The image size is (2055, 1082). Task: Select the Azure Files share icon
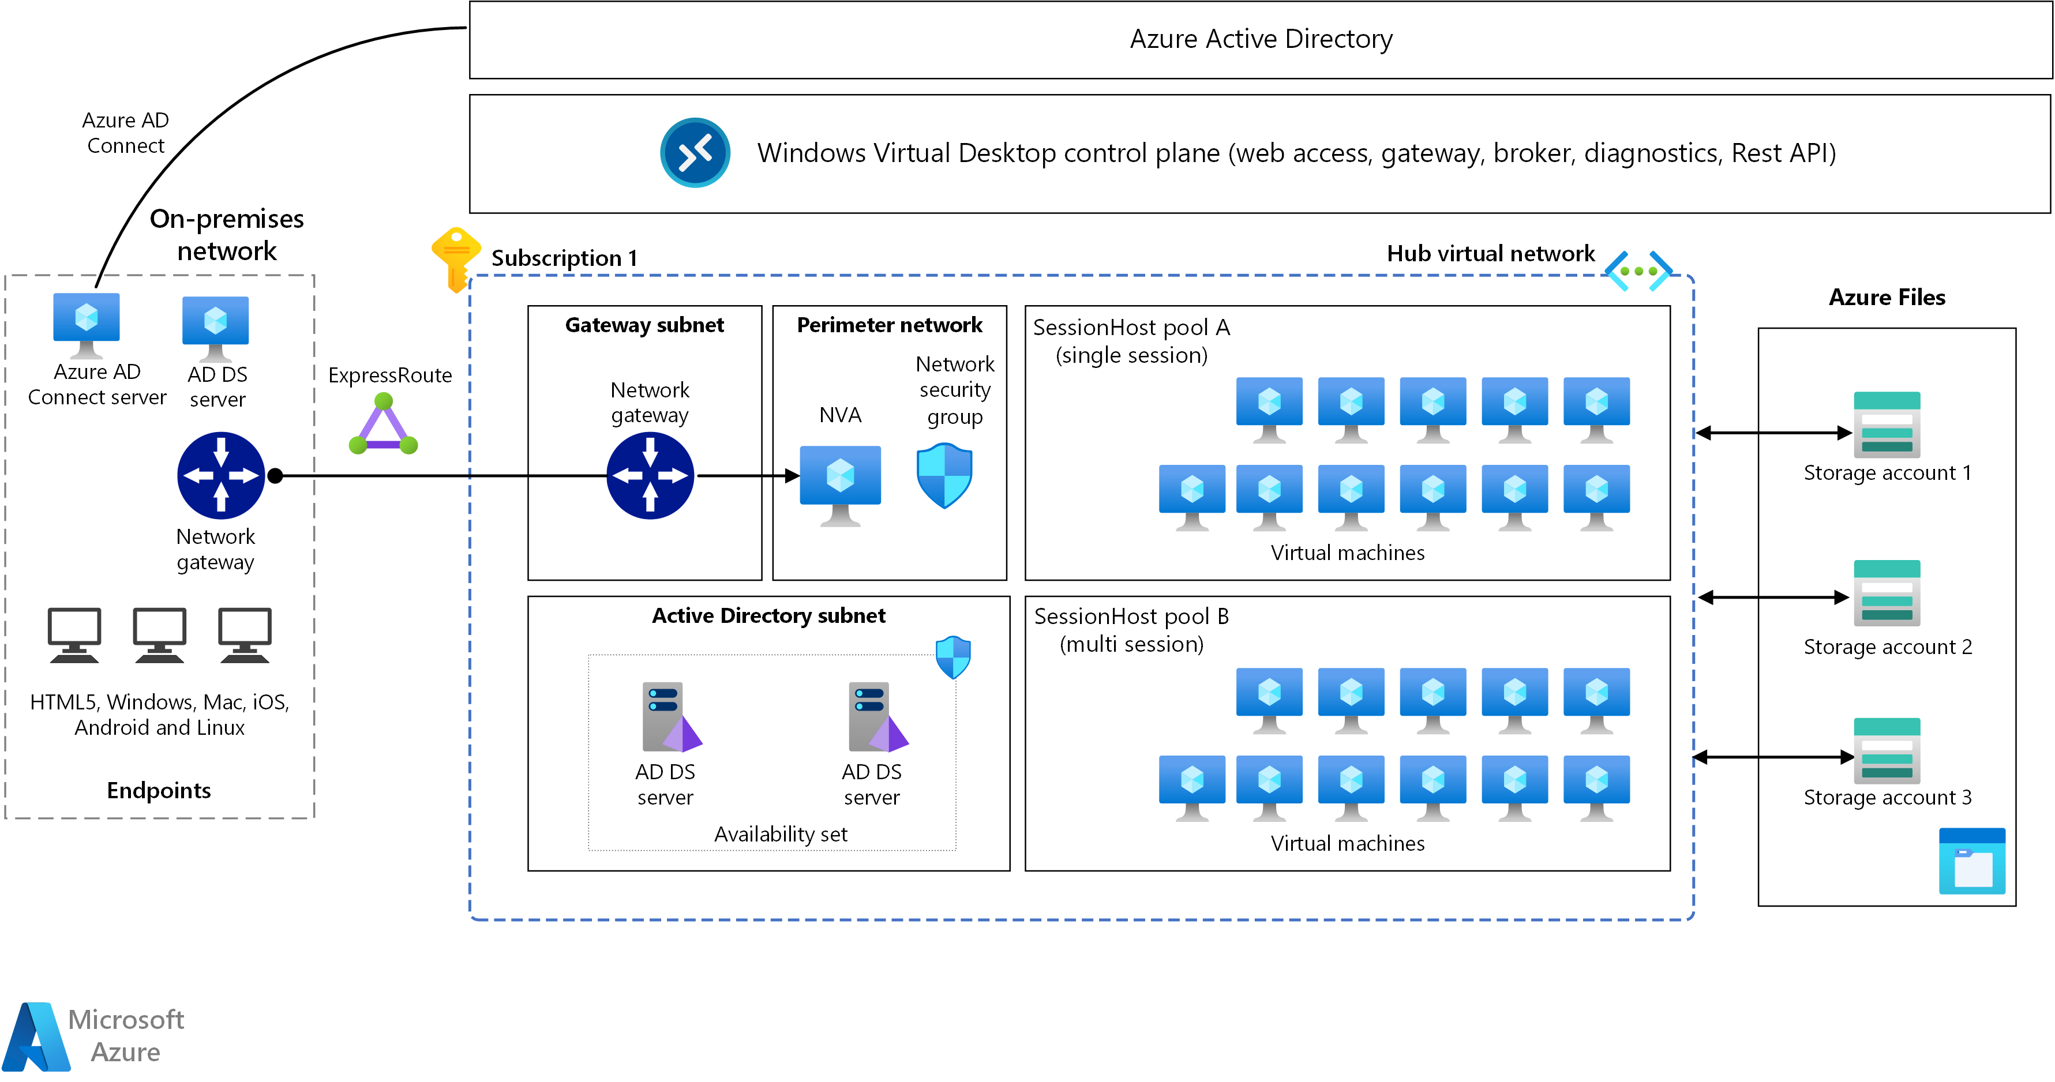(1972, 861)
